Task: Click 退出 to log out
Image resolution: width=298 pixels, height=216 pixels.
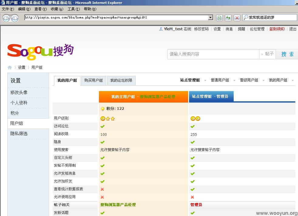Action: 293,29
